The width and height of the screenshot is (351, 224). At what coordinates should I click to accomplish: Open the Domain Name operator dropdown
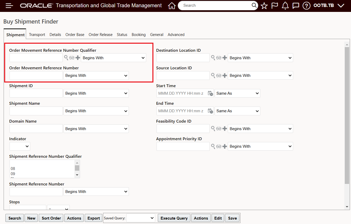pyautogui.click(x=96, y=129)
